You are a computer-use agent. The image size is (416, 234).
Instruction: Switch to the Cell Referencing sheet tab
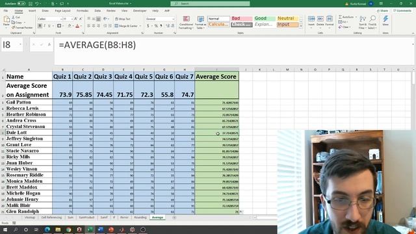pyautogui.click(x=51, y=217)
